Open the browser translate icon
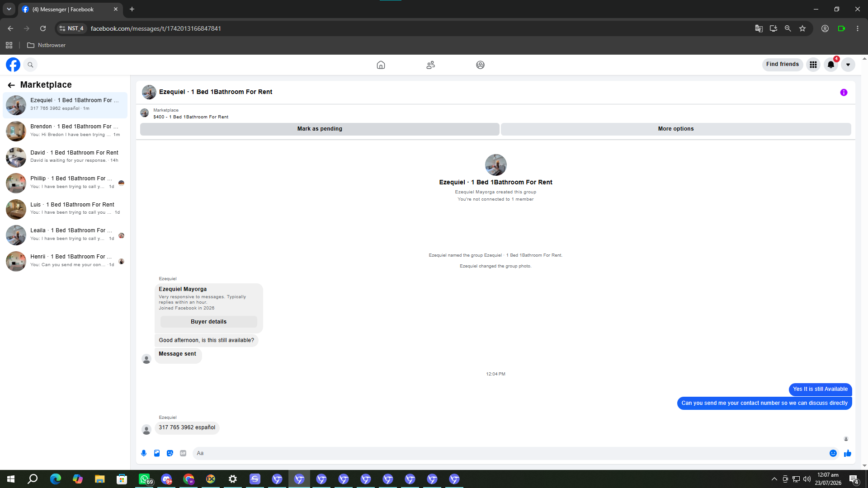The image size is (868, 488). tap(759, 28)
